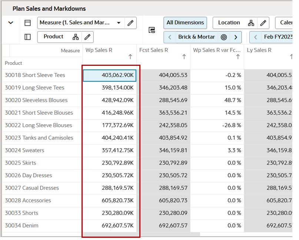Image resolution: width=299 pixels, height=240 pixels.
Task: Click the Location hierarchy icon
Action: click(251, 23)
